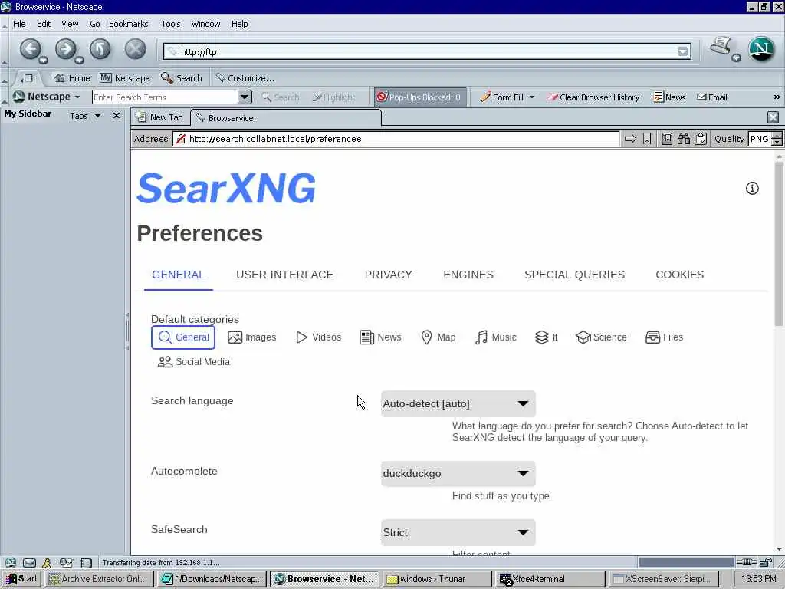The image size is (785, 589).
Task: Open the Search language dropdown
Action: [458, 403]
